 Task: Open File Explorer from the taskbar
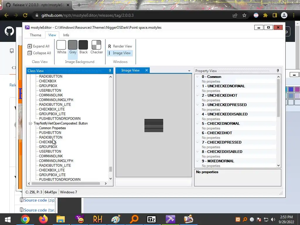[x=61, y=219]
